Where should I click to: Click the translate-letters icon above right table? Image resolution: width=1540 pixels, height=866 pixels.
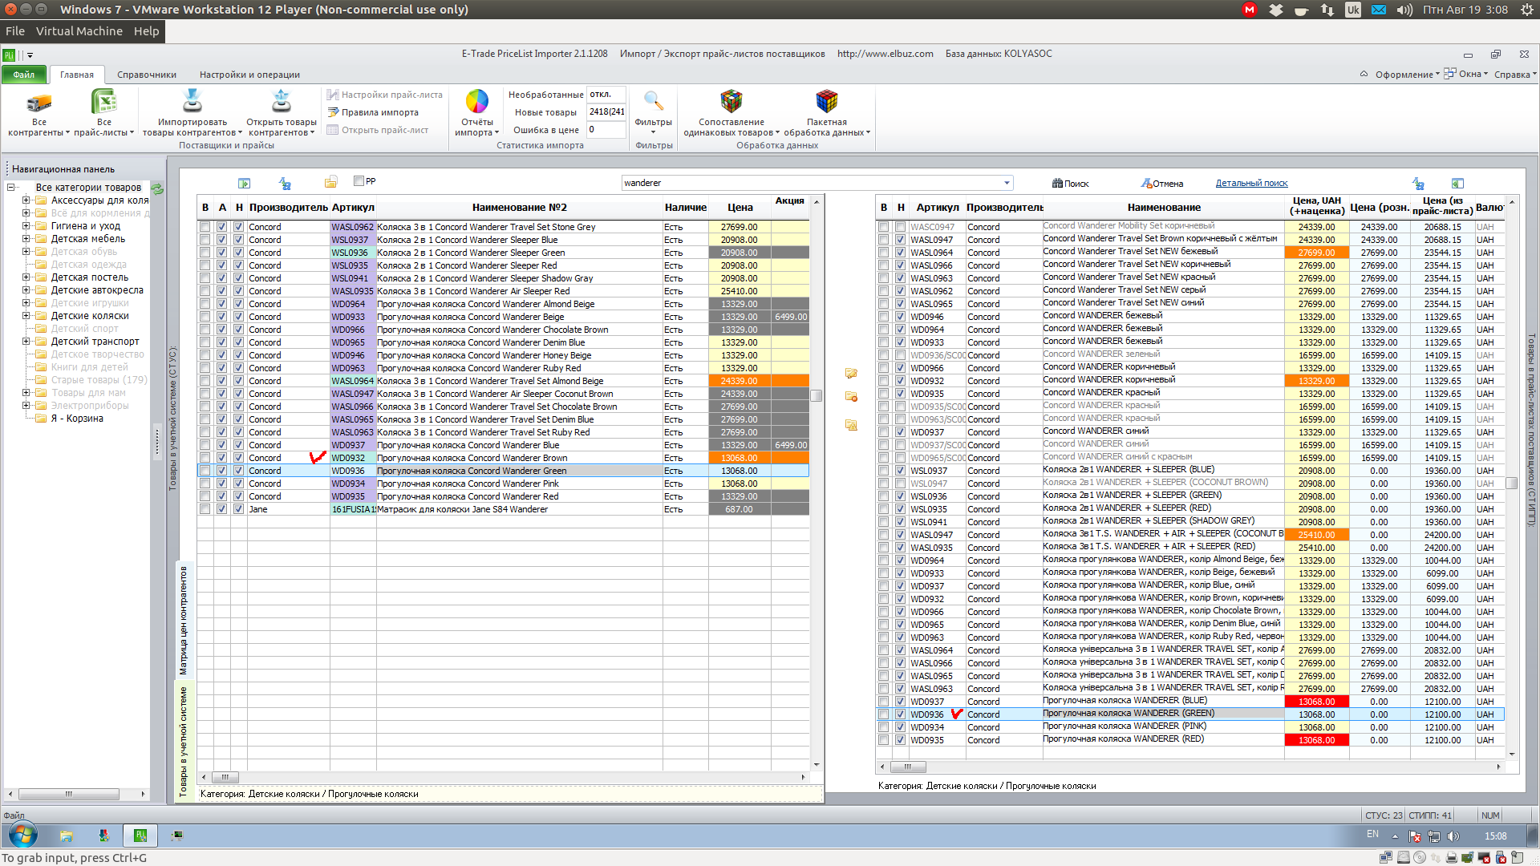pyautogui.click(x=1418, y=184)
